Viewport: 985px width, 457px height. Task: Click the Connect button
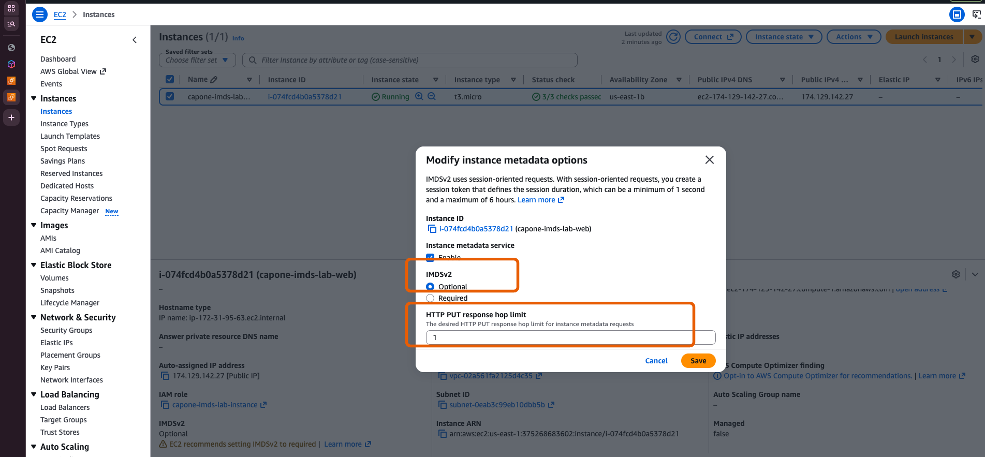pyautogui.click(x=713, y=37)
